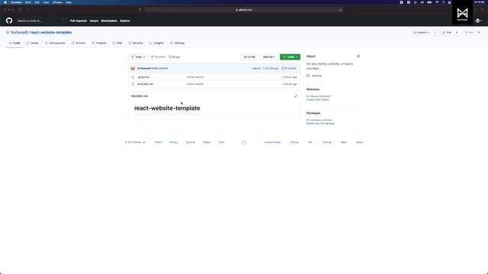488x274 pixels.
Task: Switch to the Wiki tab
Action: pos(117,43)
